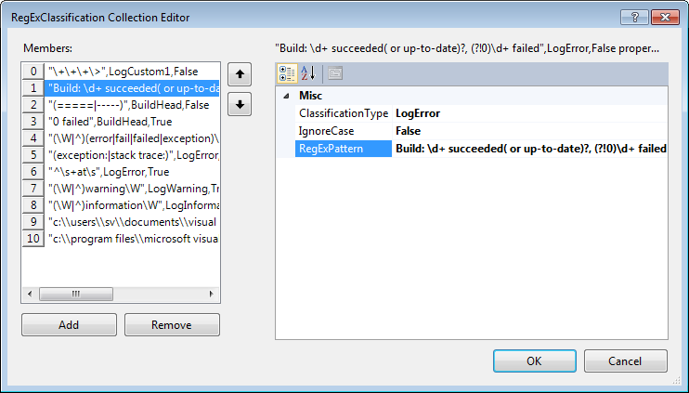Select the ClassificationType property row
Viewport: 689px width, 393px height.
click(344, 113)
